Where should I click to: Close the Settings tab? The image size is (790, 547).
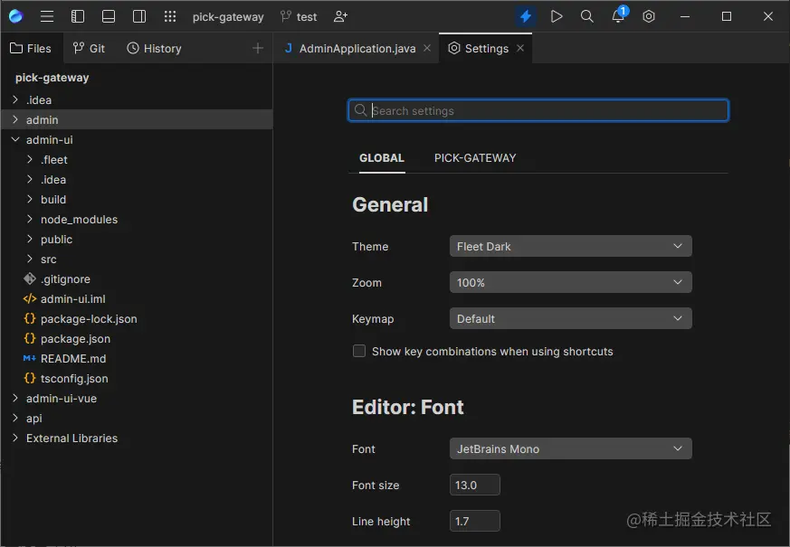click(520, 48)
